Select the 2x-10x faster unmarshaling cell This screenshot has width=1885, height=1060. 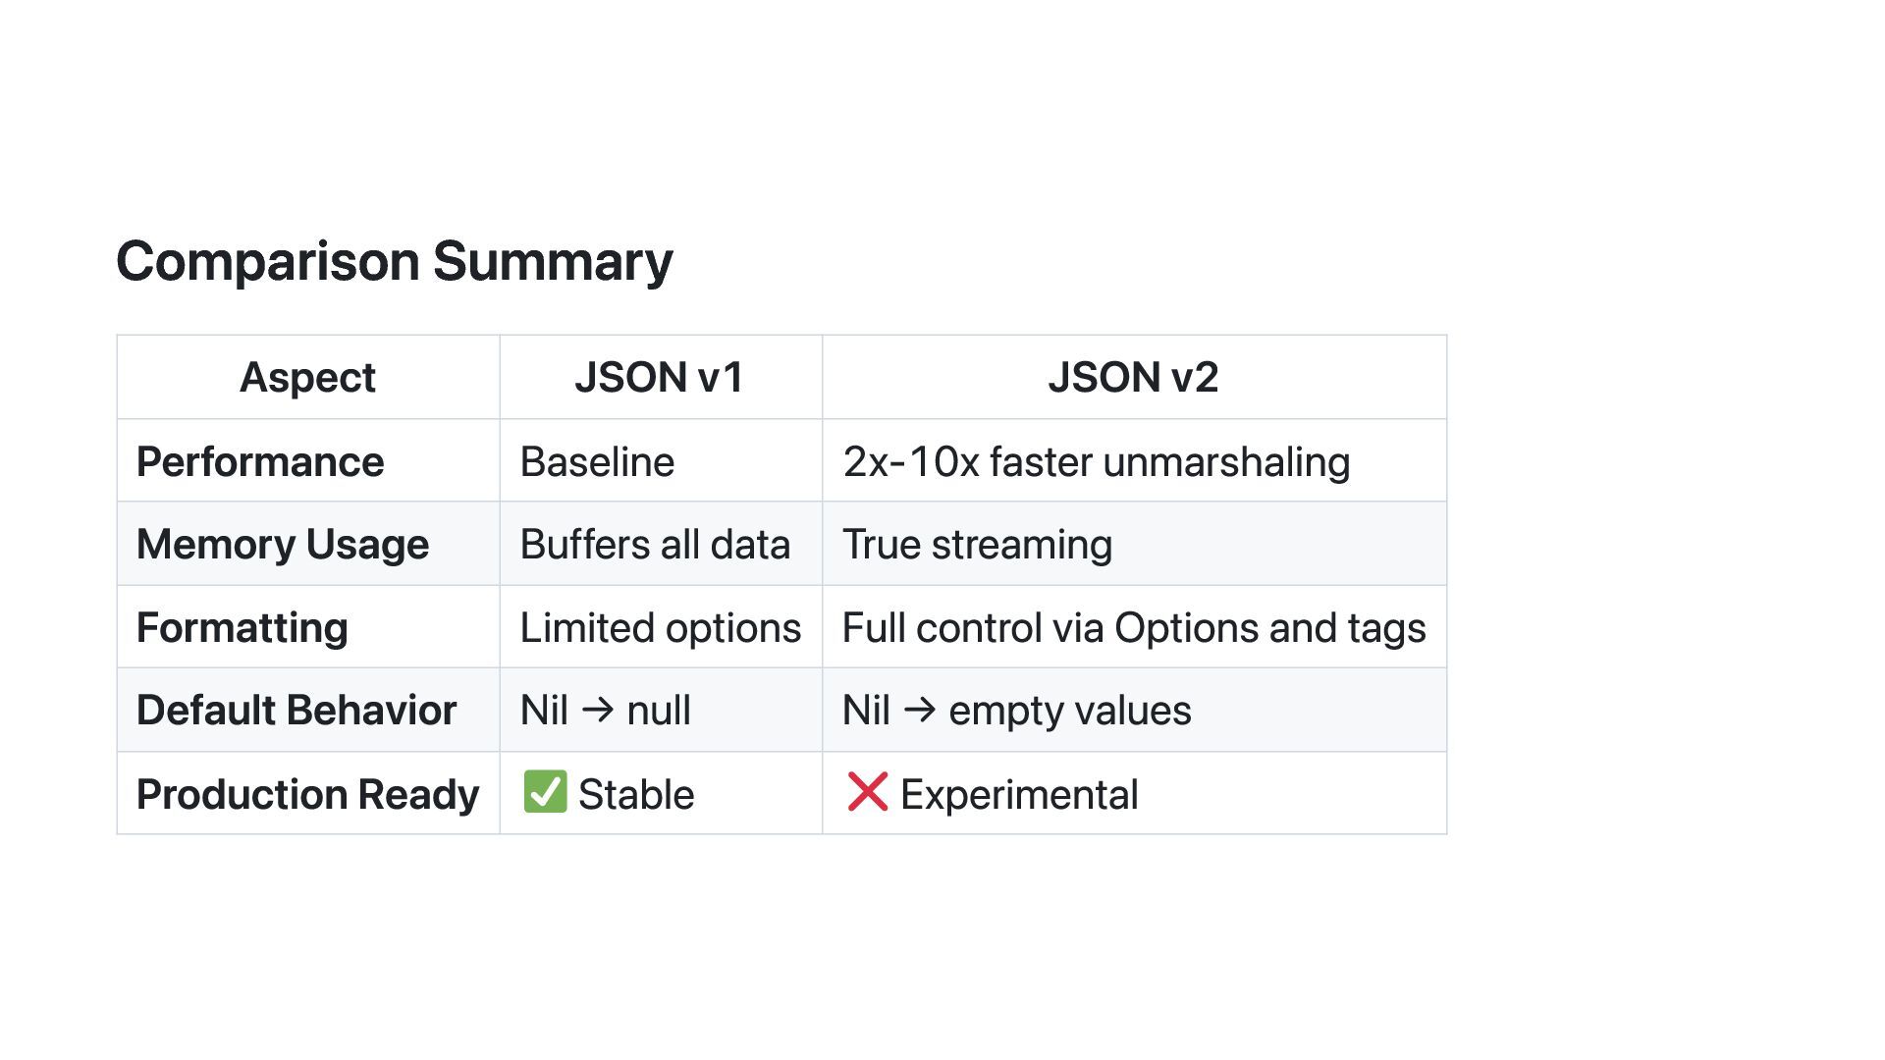coord(1096,462)
